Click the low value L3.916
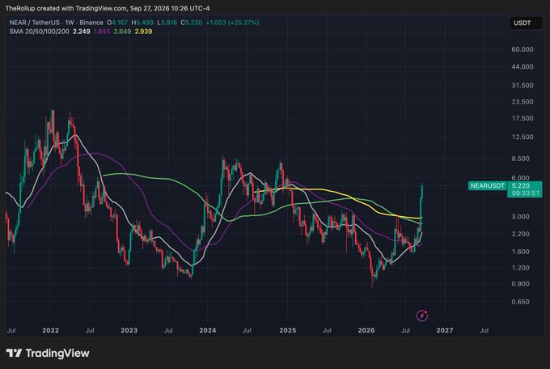Image resolution: width=550 pixels, height=369 pixels. [167, 23]
